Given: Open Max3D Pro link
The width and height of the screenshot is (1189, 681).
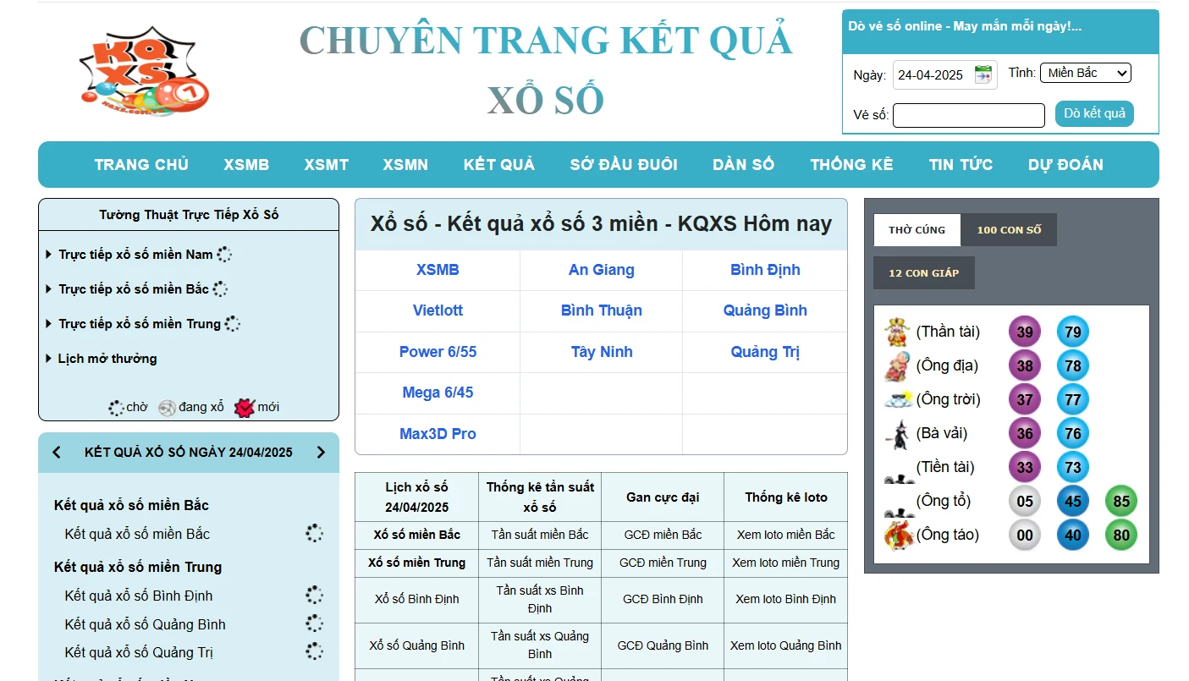Looking at the screenshot, I should click(x=438, y=434).
